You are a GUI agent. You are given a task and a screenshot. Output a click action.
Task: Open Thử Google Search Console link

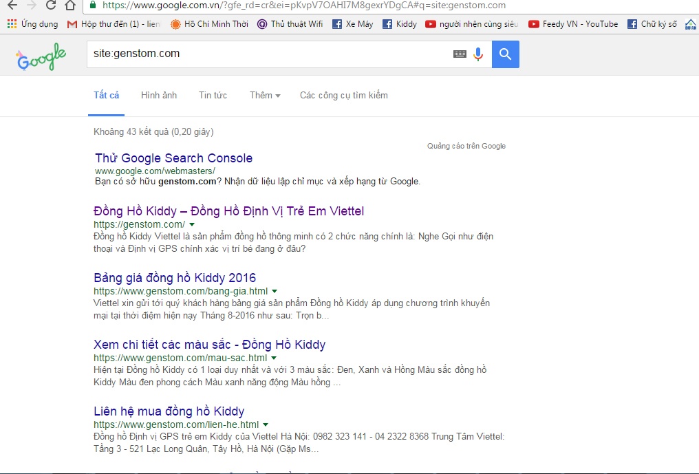click(x=174, y=158)
